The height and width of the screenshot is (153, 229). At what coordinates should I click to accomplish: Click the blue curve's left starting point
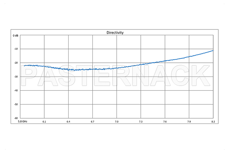[x=24, y=65]
